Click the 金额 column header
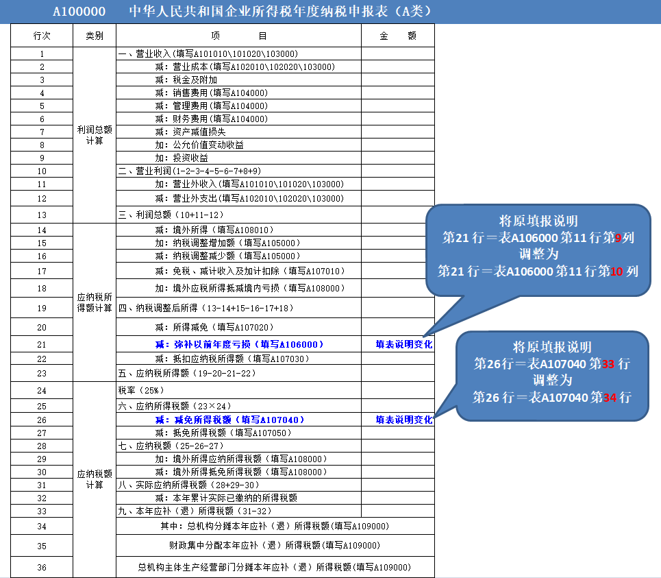The width and height of the screenshot is (661, 578). pos(398,36)
